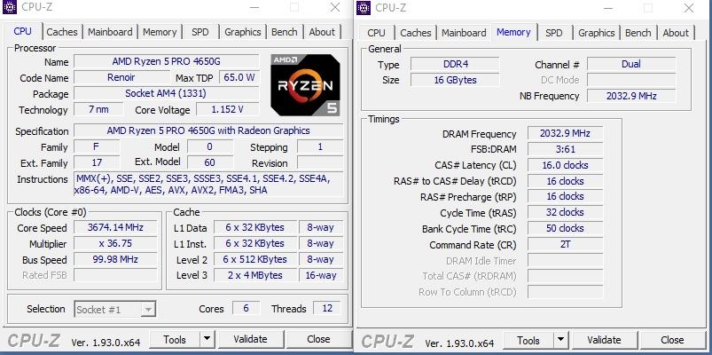The height and width of the screenshot is (355, 712).
Task: Select the SPD tab in the left window
Action: 200,32
